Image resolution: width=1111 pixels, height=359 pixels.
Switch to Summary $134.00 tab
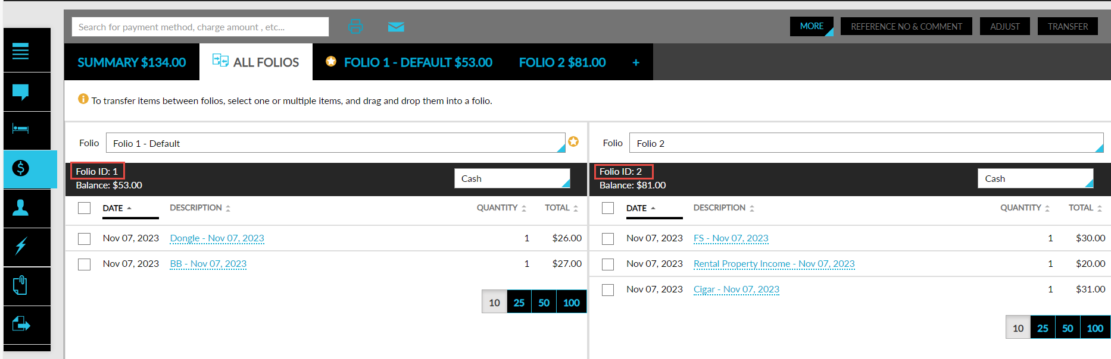pos(132,62)
